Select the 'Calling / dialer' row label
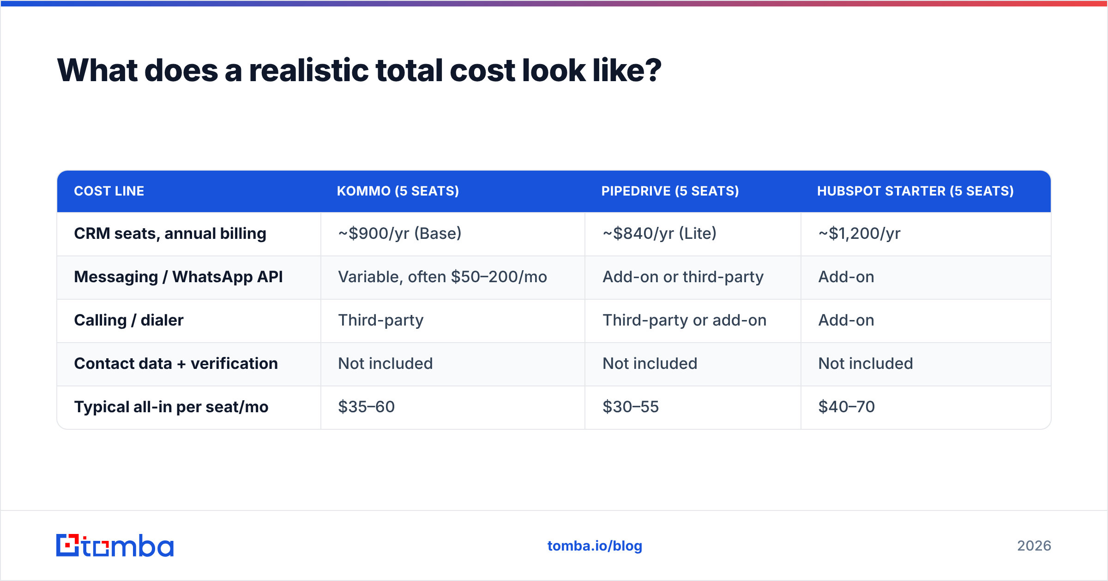The image size is (1108, 581). [129, 320]
